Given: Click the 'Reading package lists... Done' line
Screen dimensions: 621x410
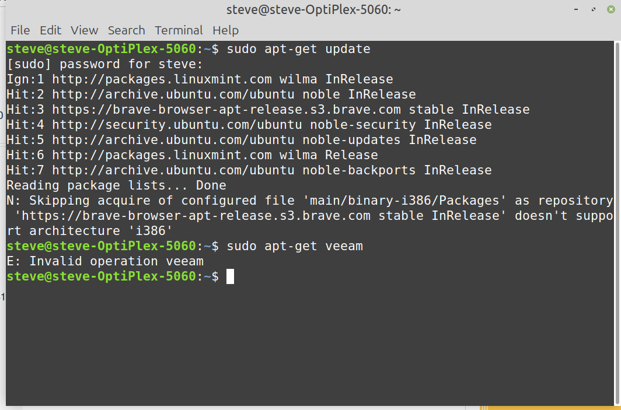Looking at the screenshot, I should click(x=116, y=185).
